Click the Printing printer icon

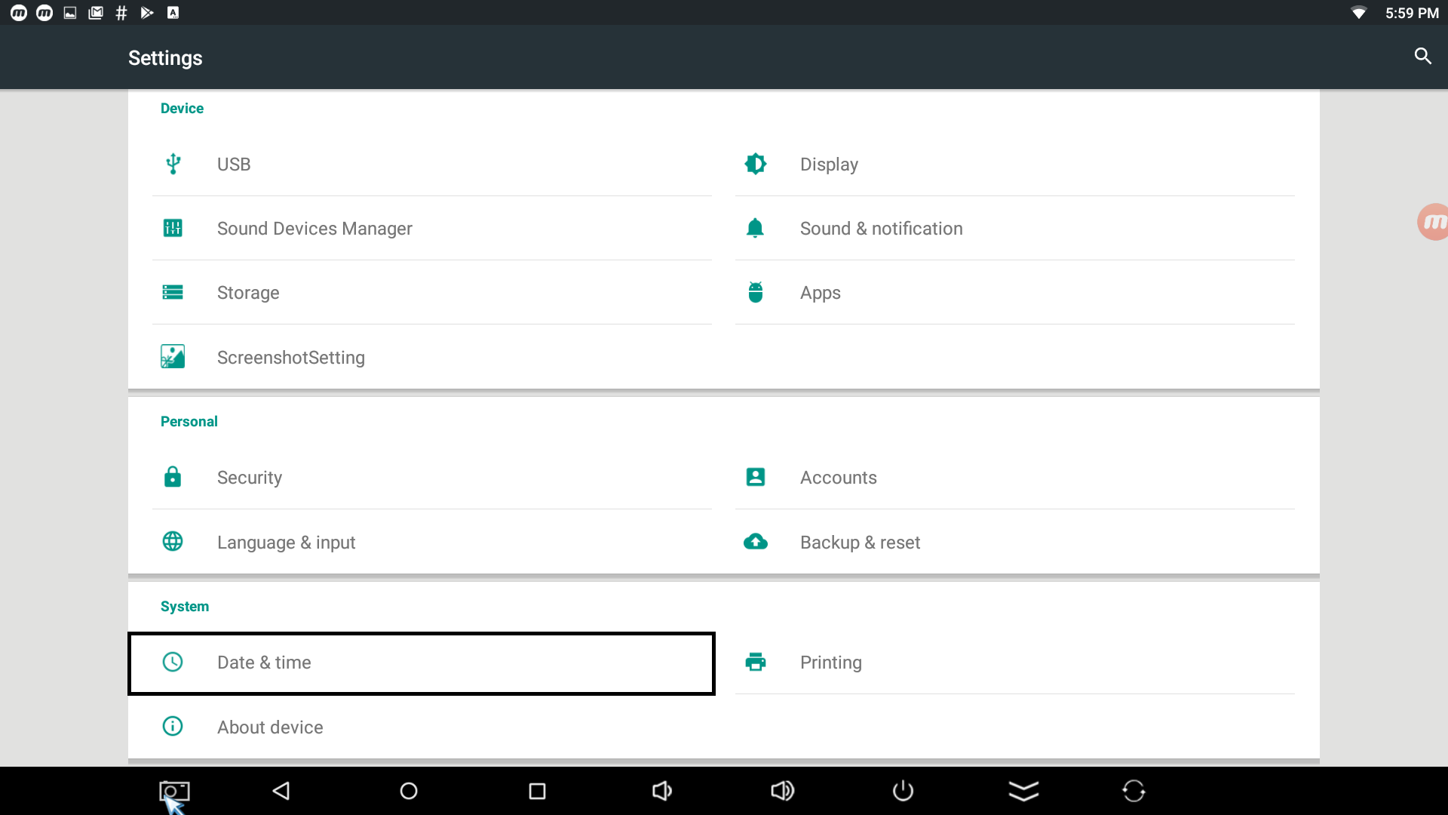coord(756,662)
